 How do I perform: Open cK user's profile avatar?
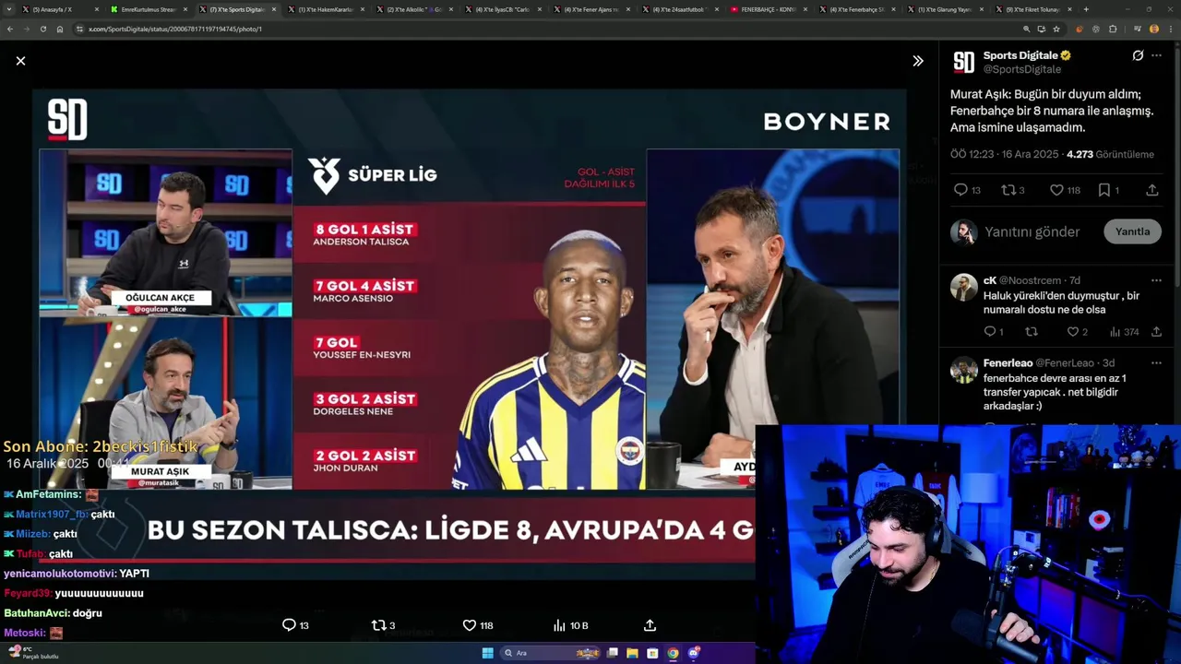[x=964, y=287]
